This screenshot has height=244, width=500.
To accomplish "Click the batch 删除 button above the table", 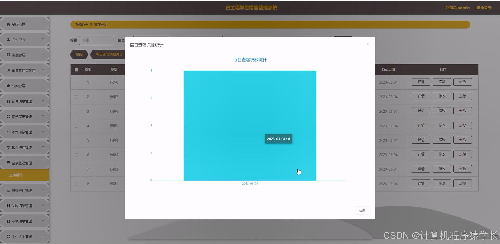I will tap(79, 54).
